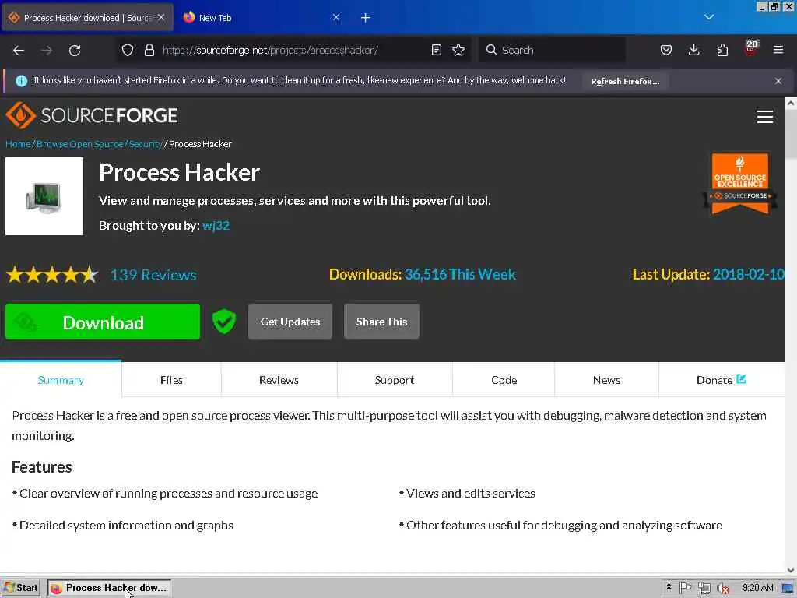Click the green security shield checkmark
This screenshot has width=797, height=598.
(x=224, y=322)
